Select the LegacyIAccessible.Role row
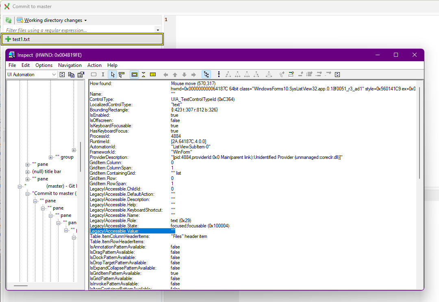 [141, 221]
